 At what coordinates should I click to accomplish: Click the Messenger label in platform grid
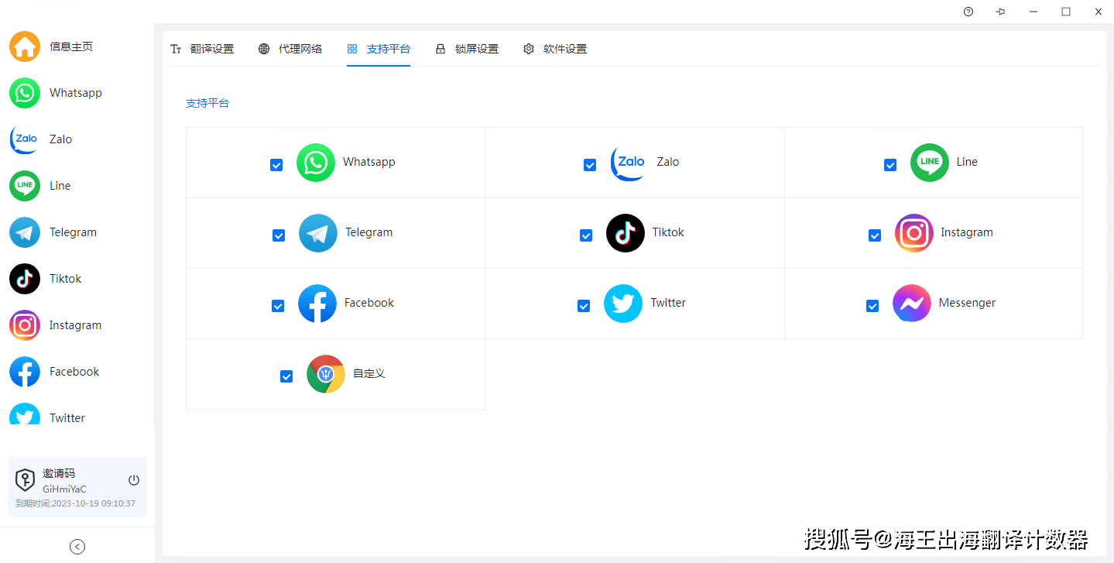click(x=967, y=303)
